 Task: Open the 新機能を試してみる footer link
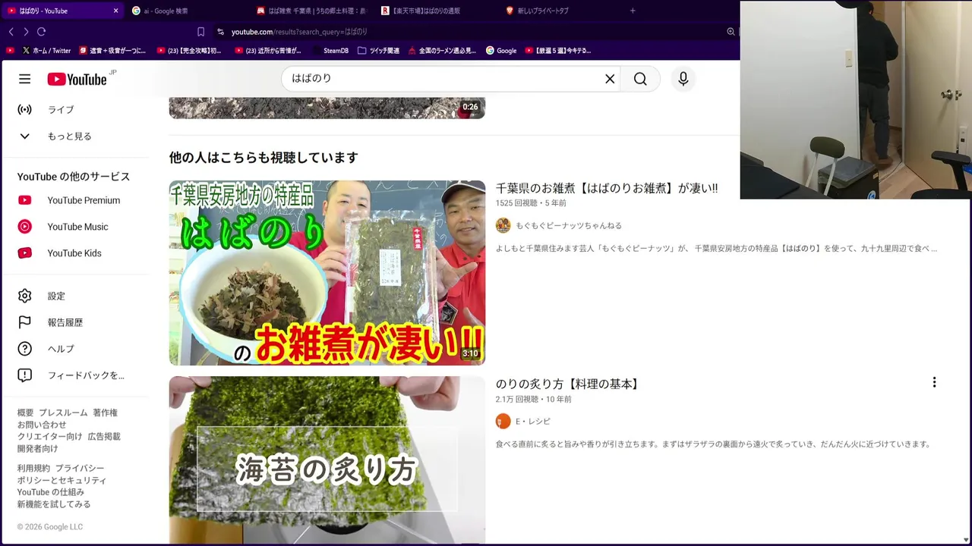click(x=54, y=504)
